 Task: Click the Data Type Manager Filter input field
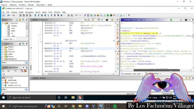click(15, 90)
